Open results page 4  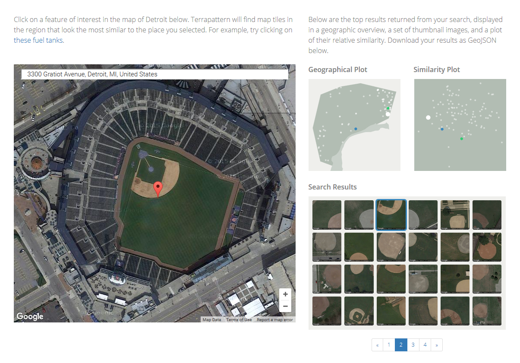pos(425,345)
